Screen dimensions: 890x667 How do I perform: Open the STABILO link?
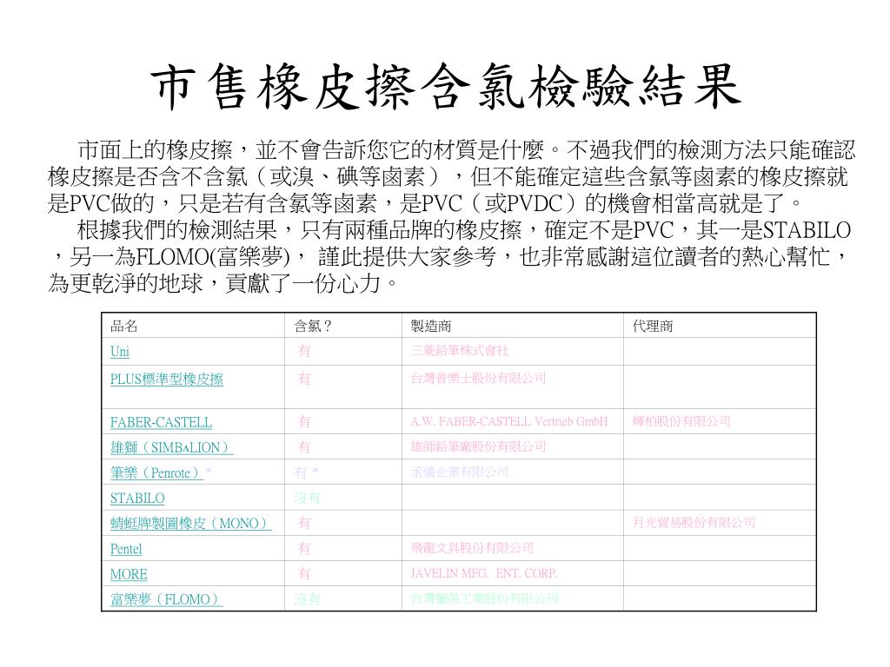pyautogui.click(x=137, y=498)
